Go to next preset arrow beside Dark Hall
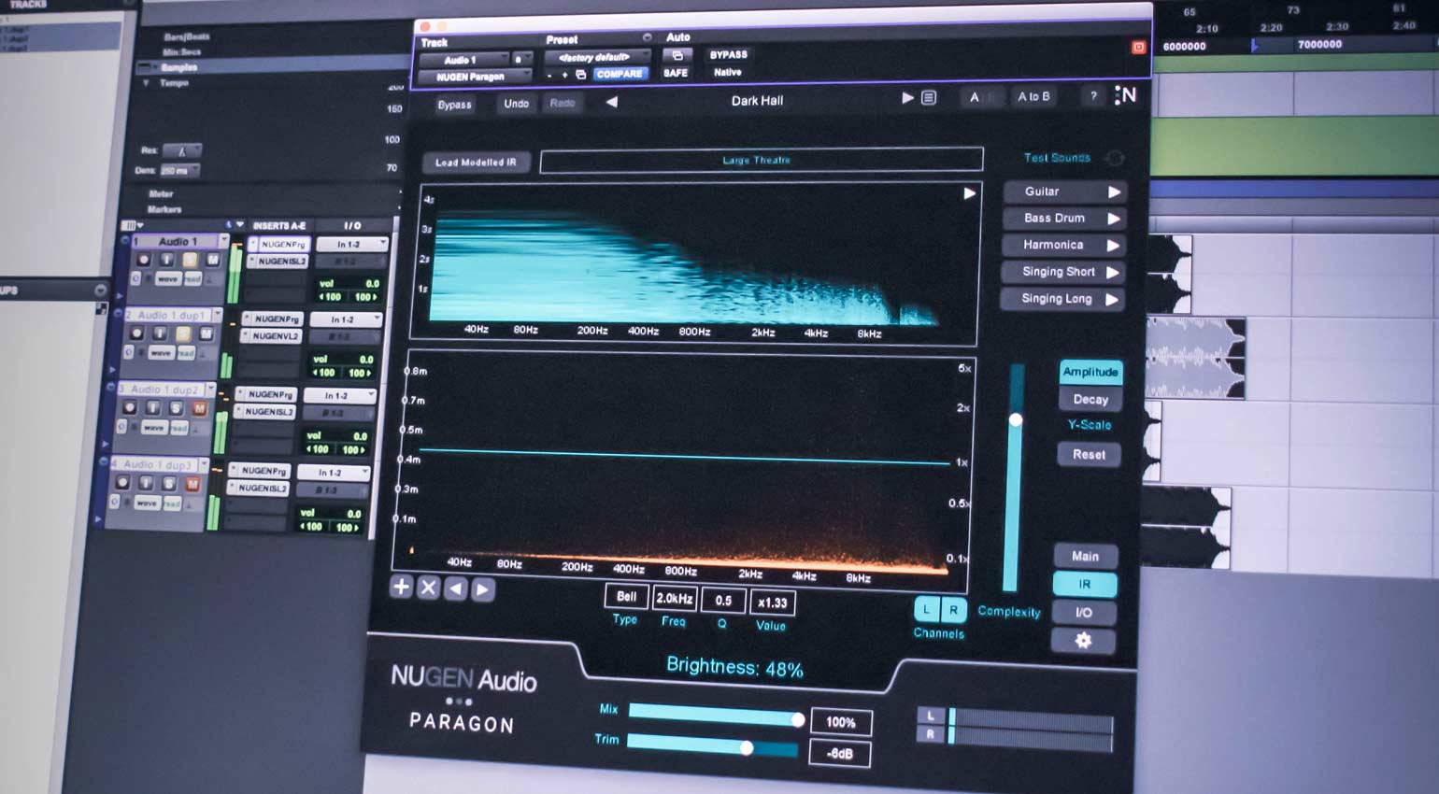Viewport: 1439px width, 794px height. point(906,97)
